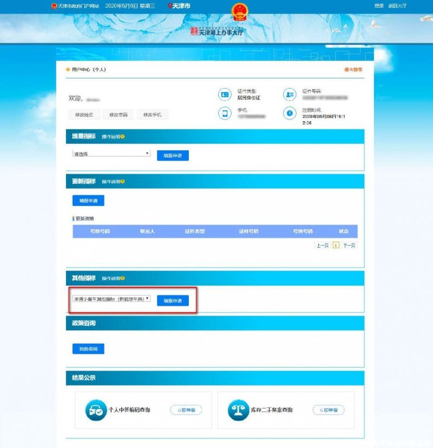This screenshot has height=448, width=433.
Task: Click the registration time clock icon
Action: pos(290,113)
